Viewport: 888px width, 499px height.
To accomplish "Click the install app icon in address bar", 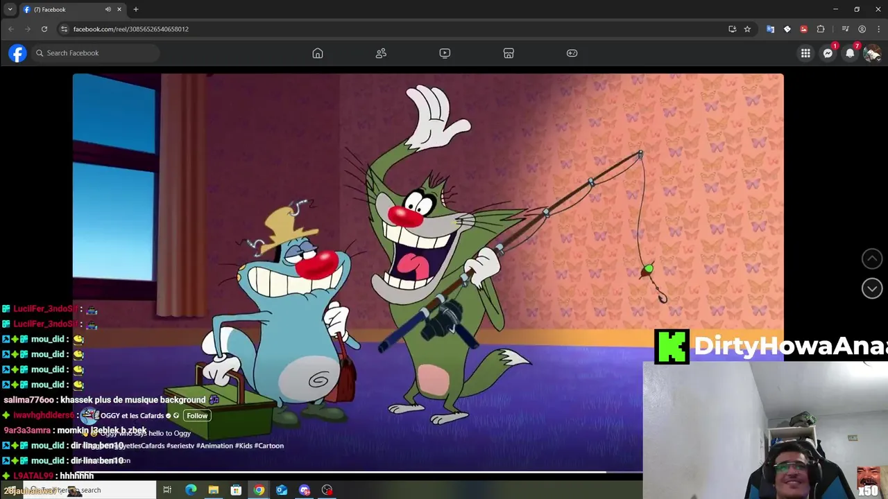I will click(732, 29).
